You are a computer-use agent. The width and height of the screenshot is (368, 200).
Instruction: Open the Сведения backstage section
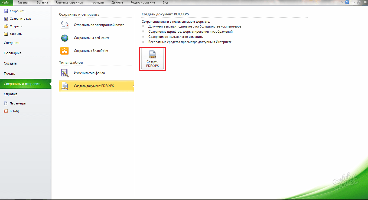pyautogui.click(x=11, y=43)
